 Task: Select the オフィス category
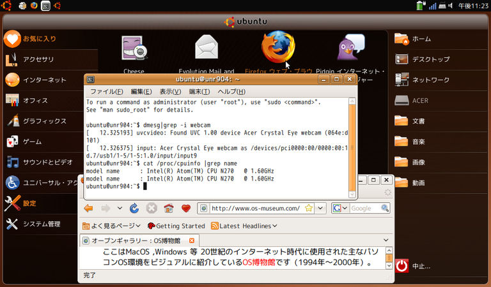[44, 101]
